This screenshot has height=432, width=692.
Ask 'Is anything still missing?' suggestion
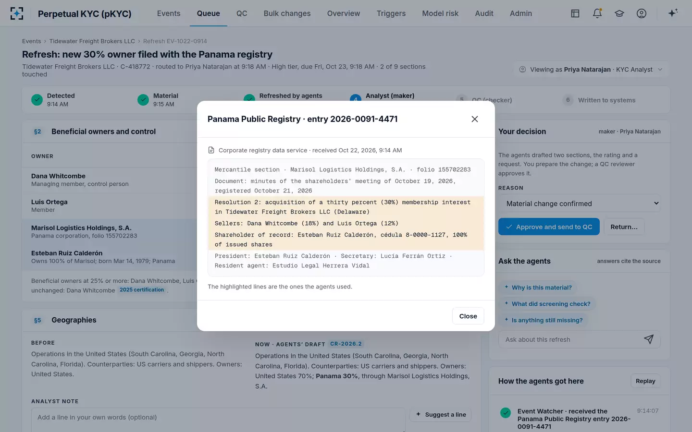click(544, 320)
